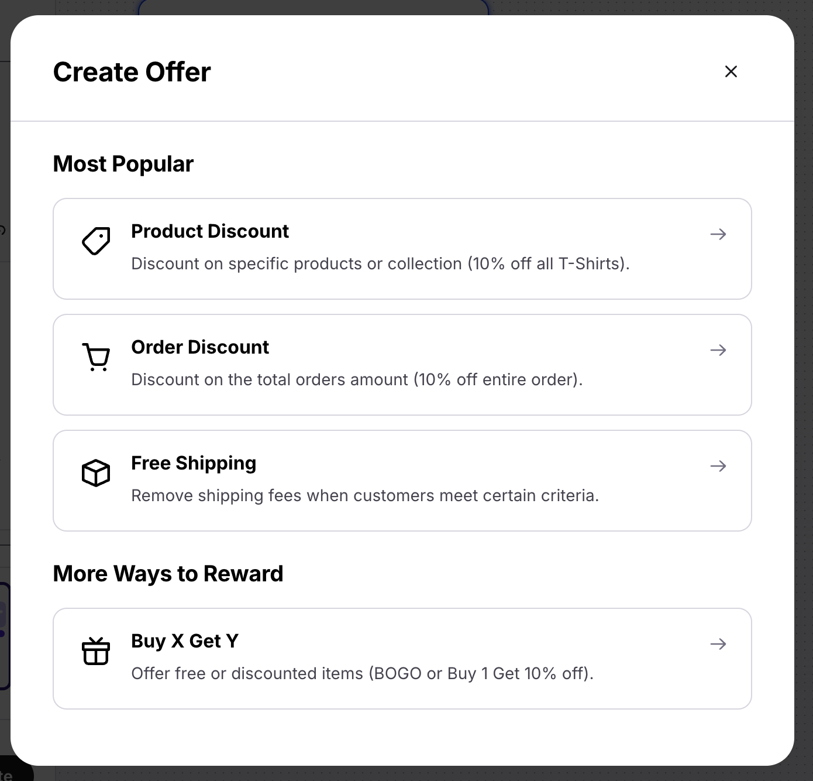Click the shopping cart icon for Order Discount
This screenshot has width=813, height=781.
96,355
